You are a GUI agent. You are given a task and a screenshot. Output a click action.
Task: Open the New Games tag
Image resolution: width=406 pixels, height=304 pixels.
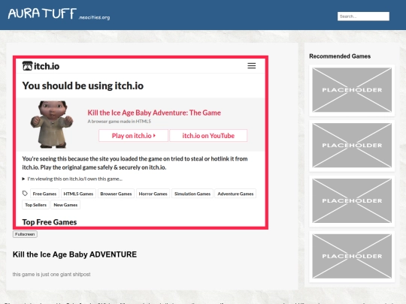pos(65,205)
